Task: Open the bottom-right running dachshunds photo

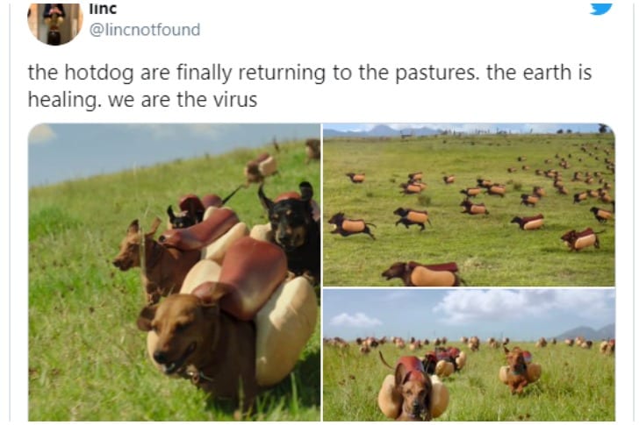Action: [x=469, y=355]
